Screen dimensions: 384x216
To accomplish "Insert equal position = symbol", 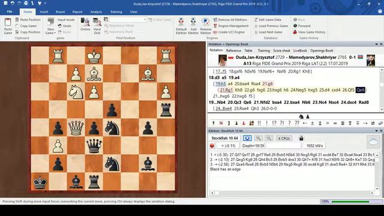I will pos(328,123).
